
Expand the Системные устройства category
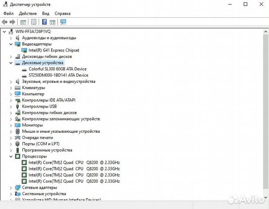pyautogui.click(x=11, y=194)
